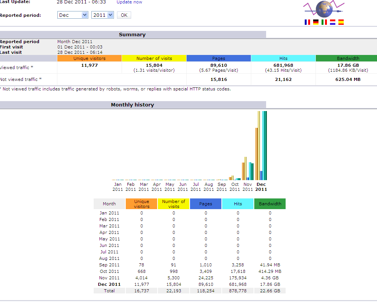Click the 22,193 total visits cell
This screenshot has width=377, height=303.
click(174, 291)
